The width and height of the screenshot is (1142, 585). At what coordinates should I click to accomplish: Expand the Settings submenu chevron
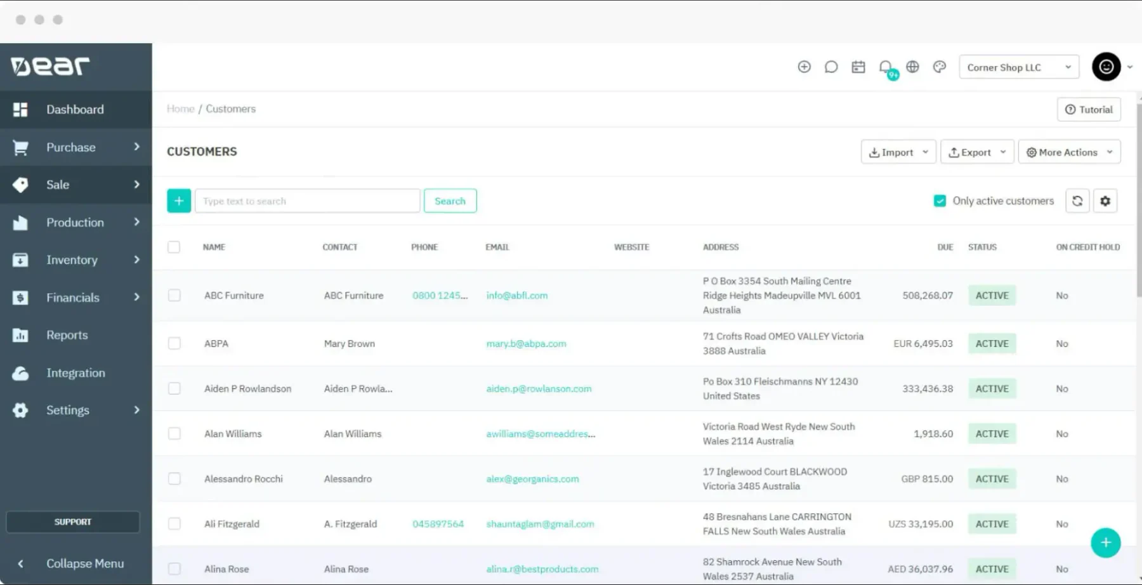(x=136, y=410)
